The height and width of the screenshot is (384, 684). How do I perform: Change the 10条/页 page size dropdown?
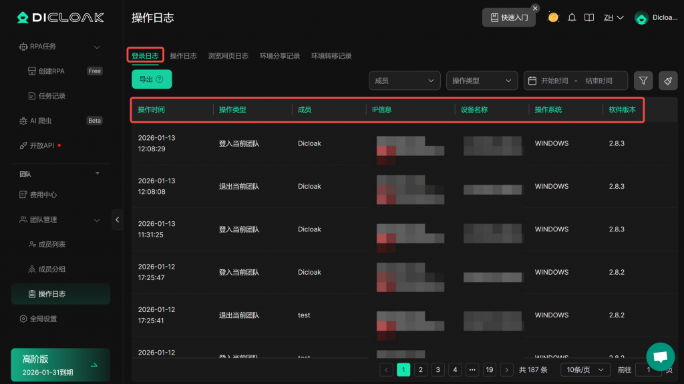click(x=584, y=369)
